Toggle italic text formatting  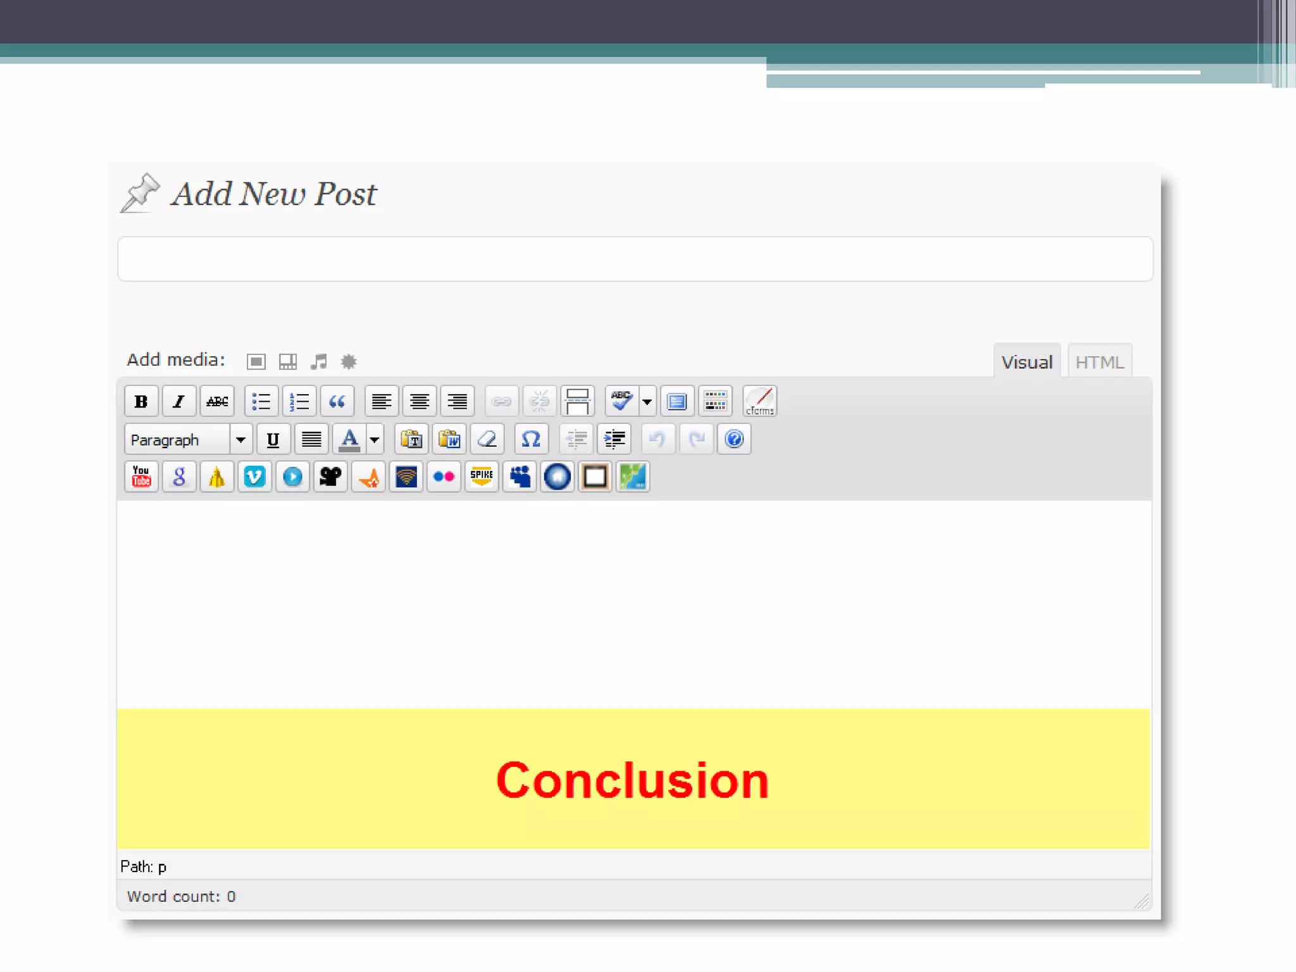179,401
